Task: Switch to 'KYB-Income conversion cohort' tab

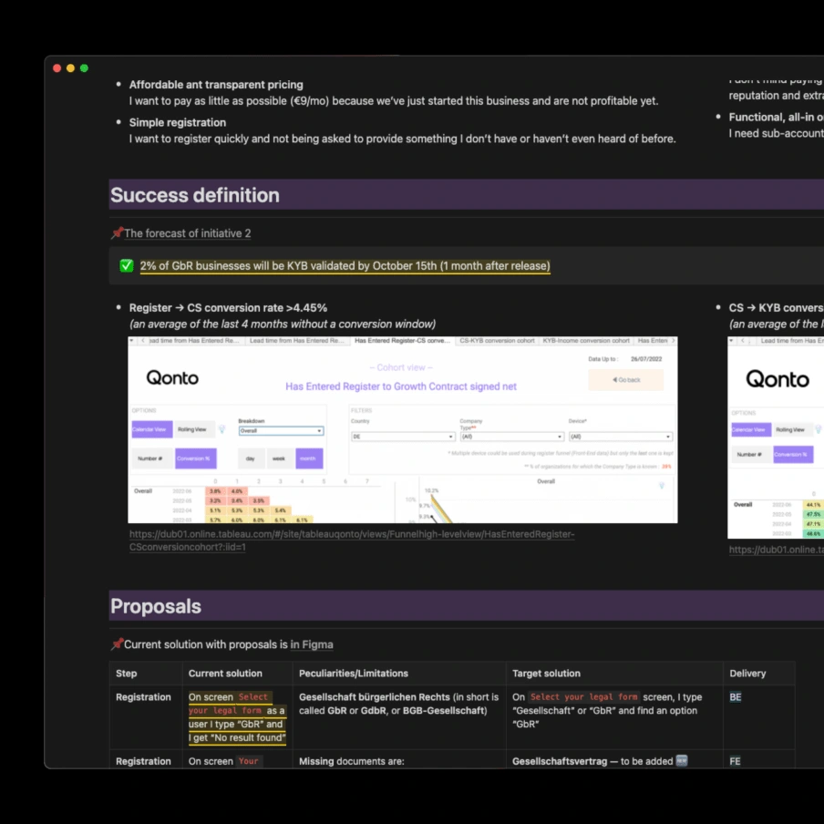Action: [x=586, y=341]
